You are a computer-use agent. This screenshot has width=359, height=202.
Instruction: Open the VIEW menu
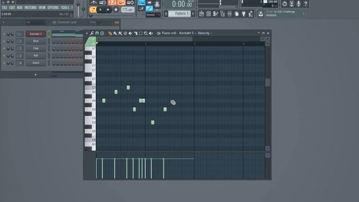pos(42,8)
